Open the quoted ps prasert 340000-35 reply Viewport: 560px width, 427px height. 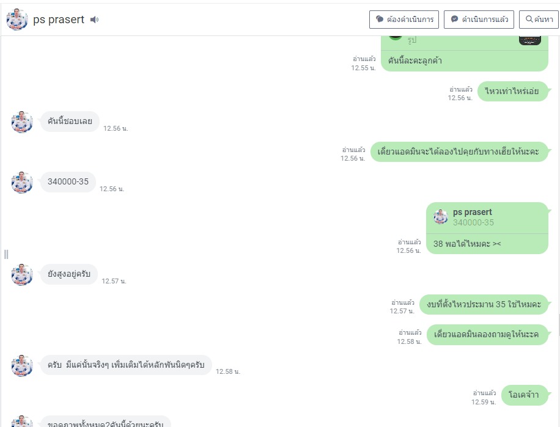pyautogui.click(x=487, y=218)
